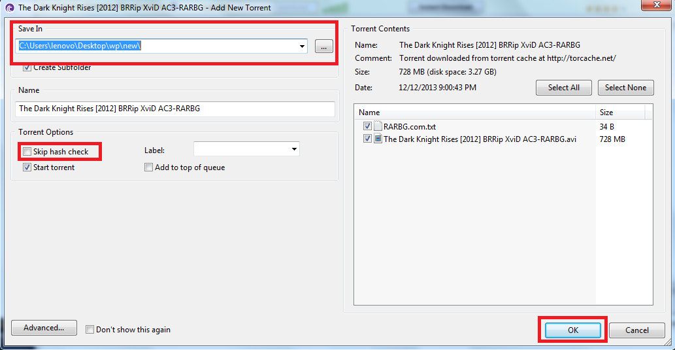Screen dimensions: 675x350
Task: Click the torcache.net comment text
Action: coord(508,58)
